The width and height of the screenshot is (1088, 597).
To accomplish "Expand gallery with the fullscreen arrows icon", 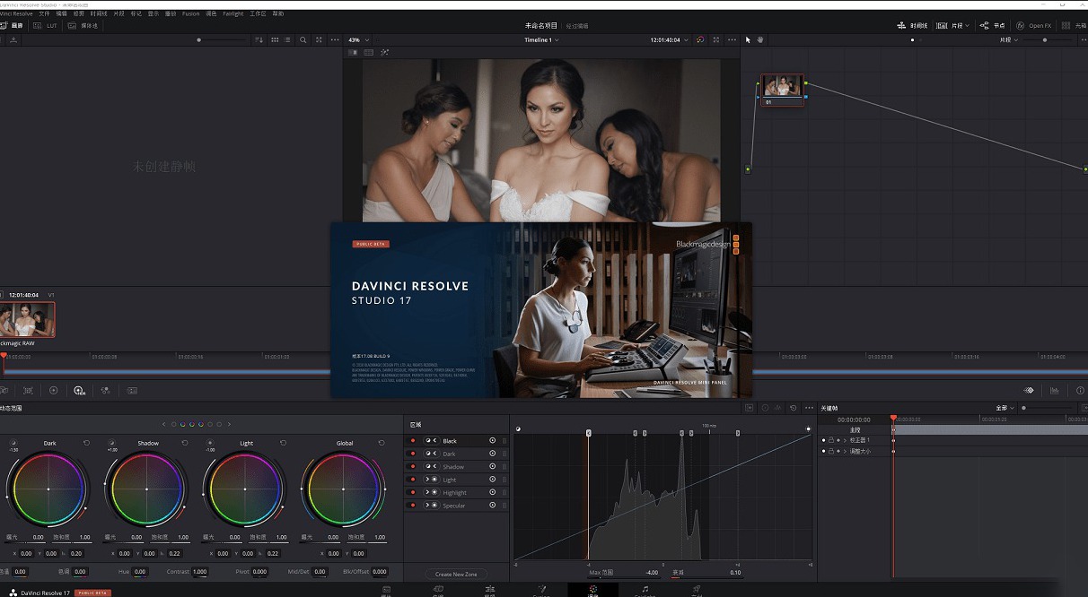I will point(320,40).
